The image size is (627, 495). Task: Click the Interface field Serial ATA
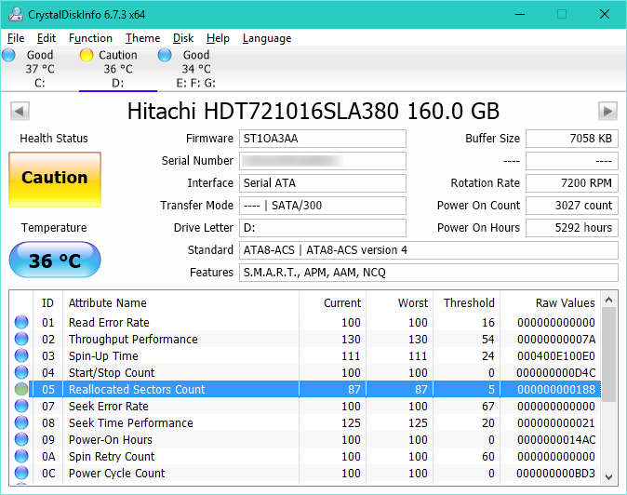click(323, 183)
